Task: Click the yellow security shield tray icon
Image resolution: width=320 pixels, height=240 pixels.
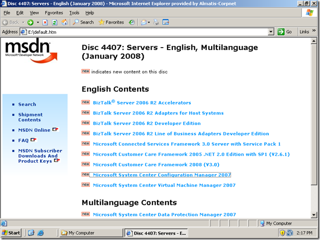Action: tap(282, 233)
